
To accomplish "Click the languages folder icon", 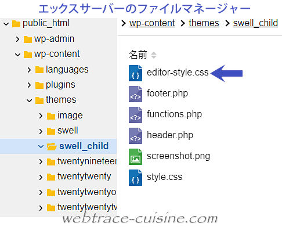I will tap(39, 70).
